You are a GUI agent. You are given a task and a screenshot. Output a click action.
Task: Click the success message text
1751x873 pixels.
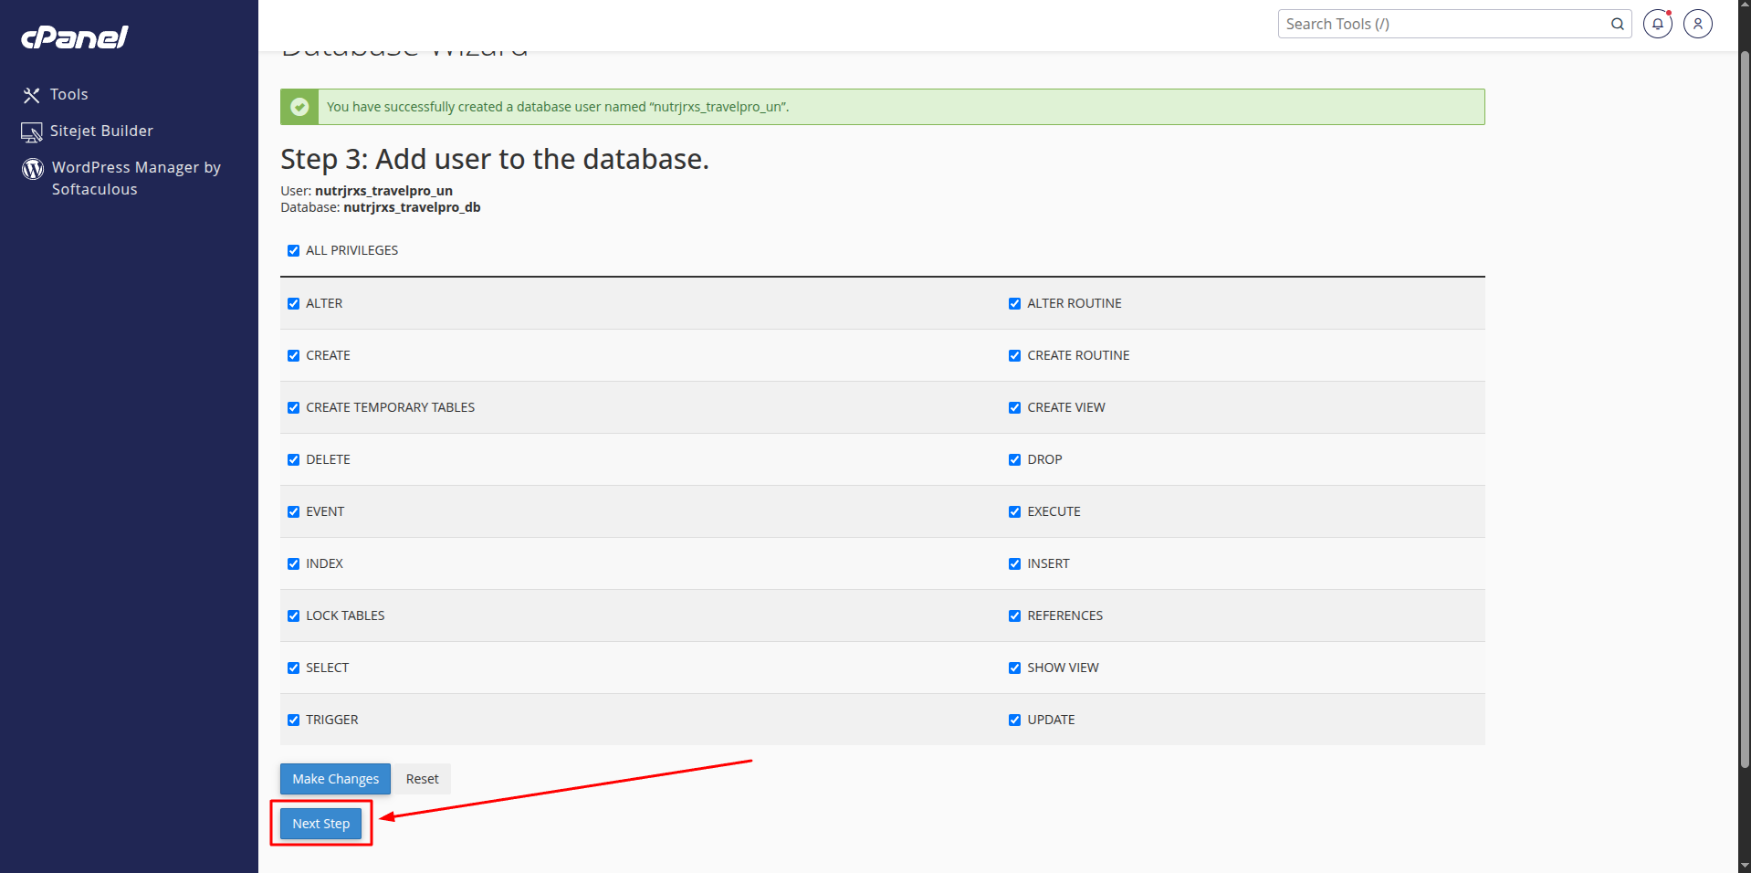pyautogui.click(x=558, y=107)
